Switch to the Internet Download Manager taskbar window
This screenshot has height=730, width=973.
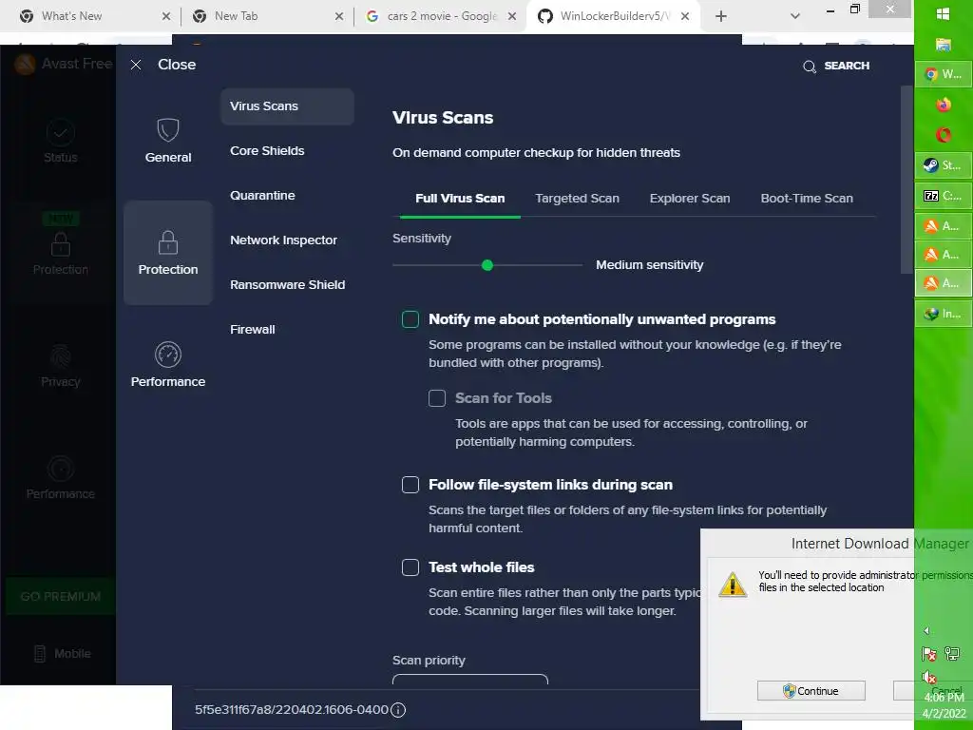(x=944, y=314)
